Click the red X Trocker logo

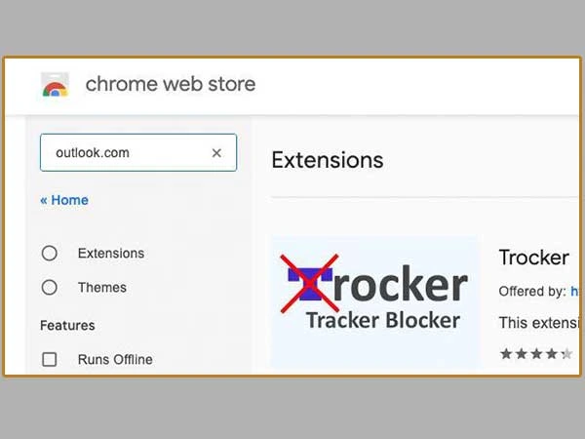310,284
